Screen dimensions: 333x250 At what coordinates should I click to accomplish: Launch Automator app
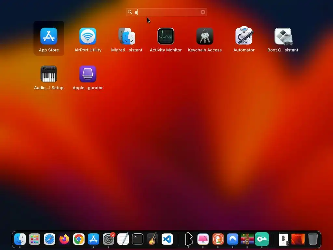tap(244, 36)
